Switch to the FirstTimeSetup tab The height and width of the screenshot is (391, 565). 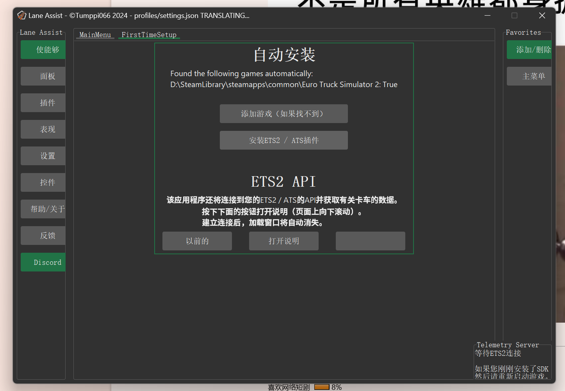(x=149, y=35)
